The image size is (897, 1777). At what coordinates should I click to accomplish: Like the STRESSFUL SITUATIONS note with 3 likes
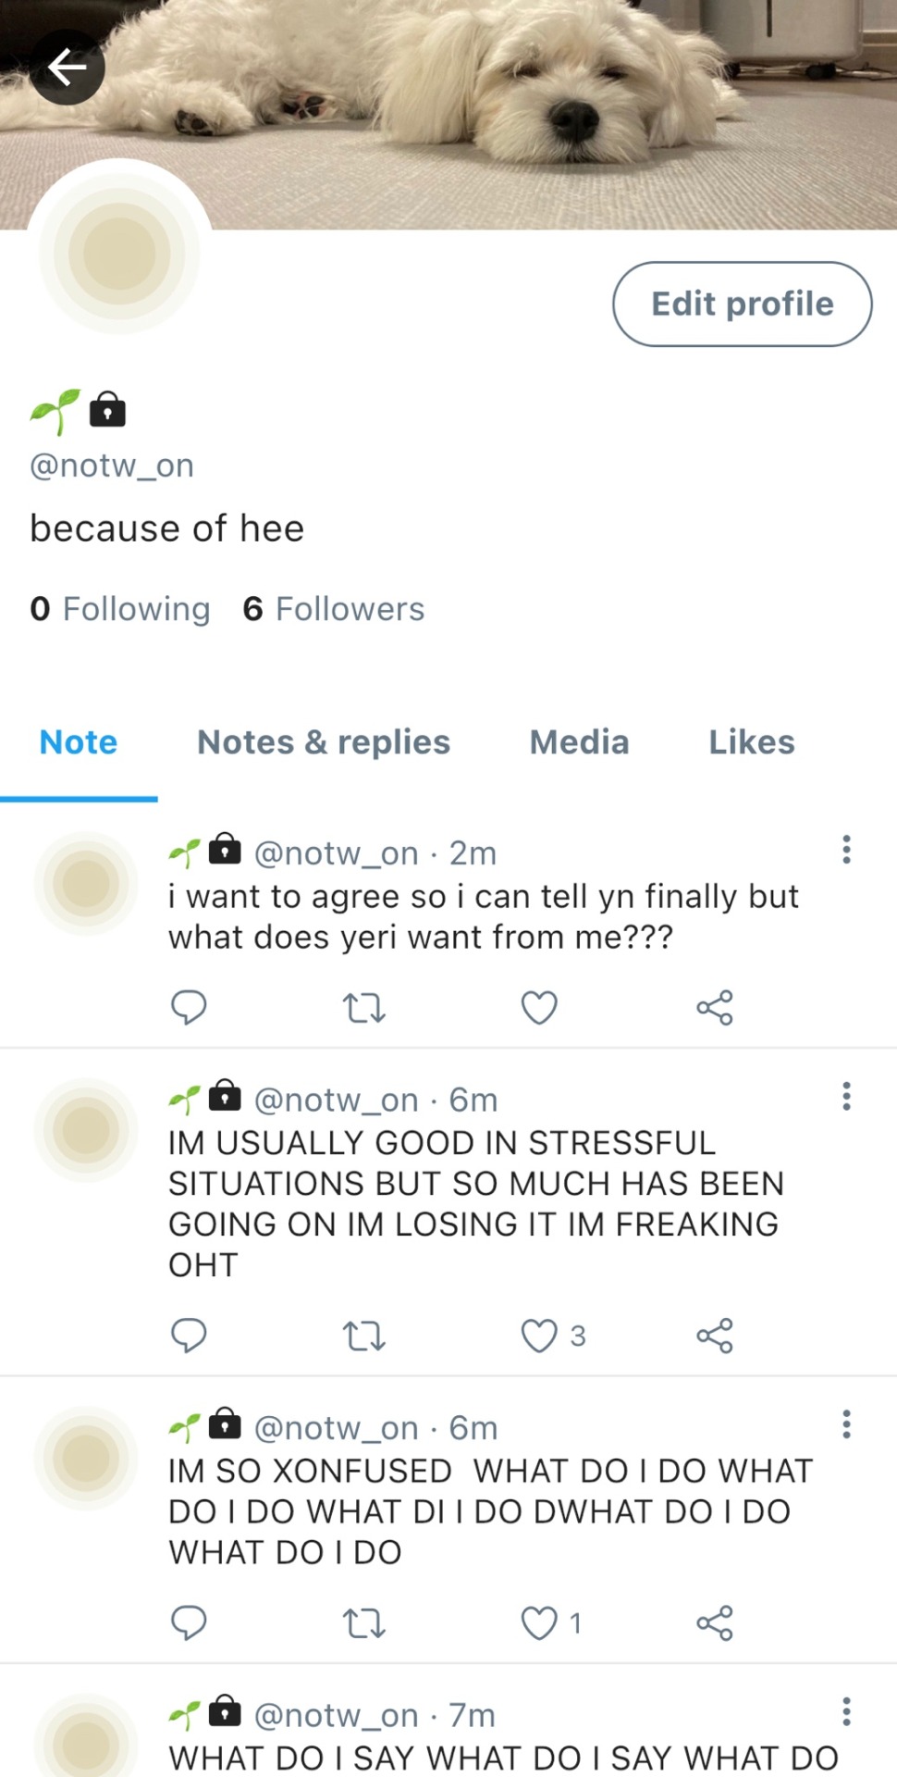pyautogui.click(x=553, y=1336)
